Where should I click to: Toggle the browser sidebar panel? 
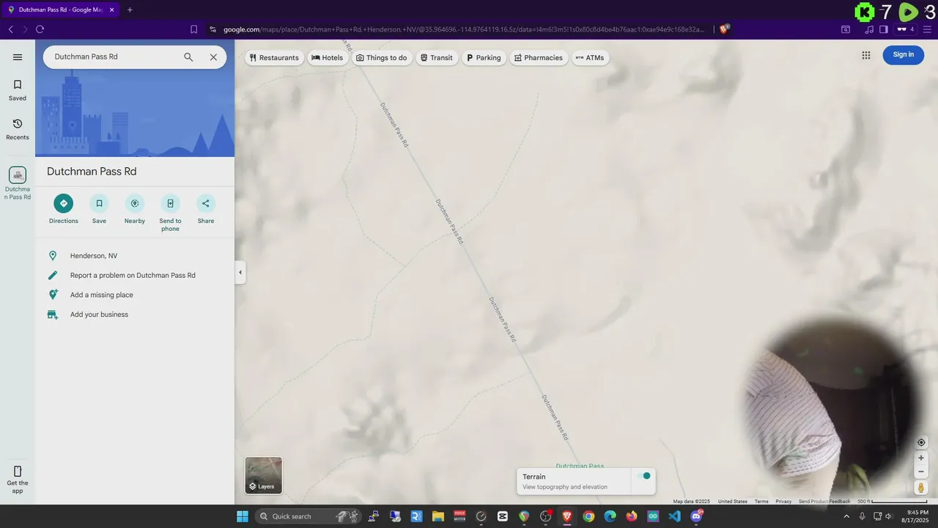click(x=883, y=29)
